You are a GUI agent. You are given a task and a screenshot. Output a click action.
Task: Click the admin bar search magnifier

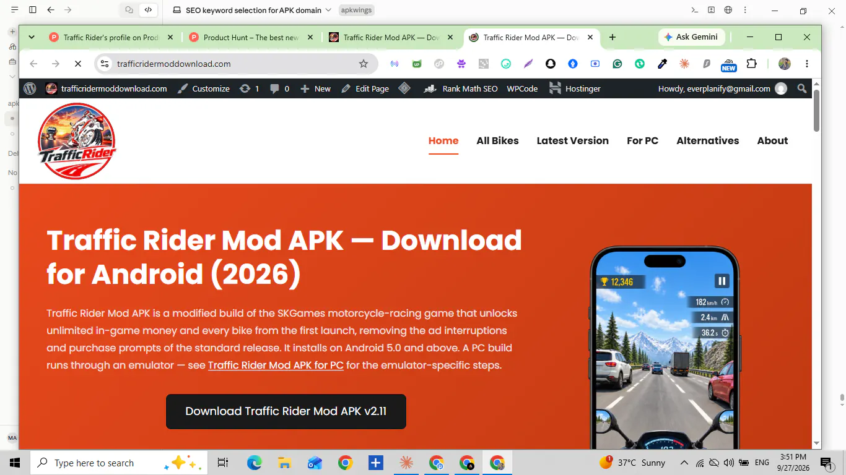pyautogui.click(x=802, y=88)
